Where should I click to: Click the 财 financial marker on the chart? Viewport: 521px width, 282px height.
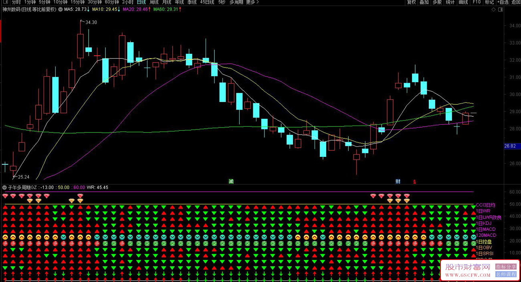(x=398, y=181)
